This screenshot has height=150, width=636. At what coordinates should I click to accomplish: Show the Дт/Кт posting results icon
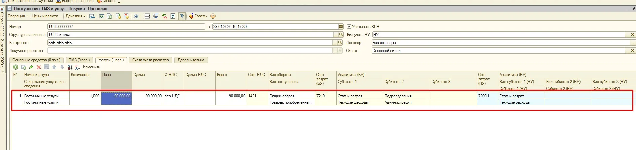point(164,16)
